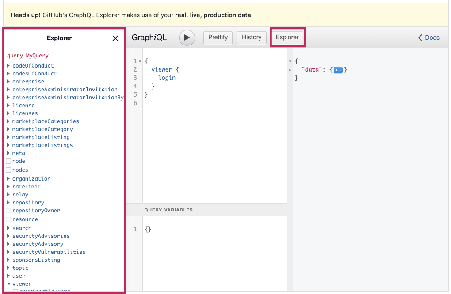451x294 pixels.
Task: Click the chevron icon beside Docs
Action: point(420,38)
